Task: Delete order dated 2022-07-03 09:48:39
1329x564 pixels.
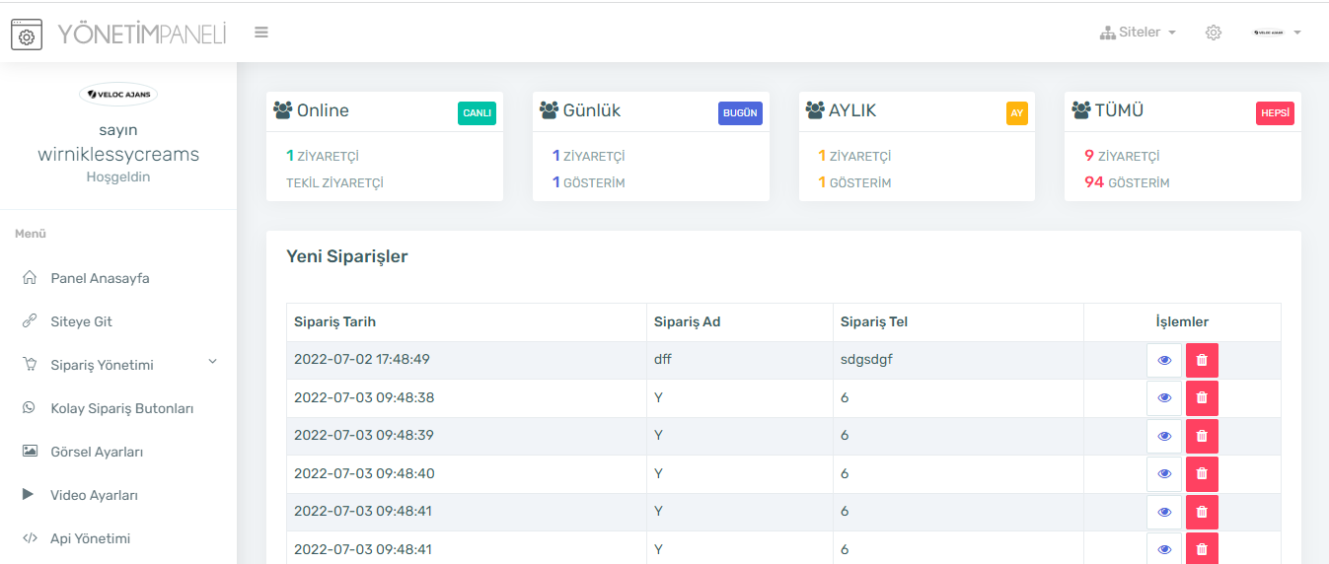Action: coord(1202,436)
